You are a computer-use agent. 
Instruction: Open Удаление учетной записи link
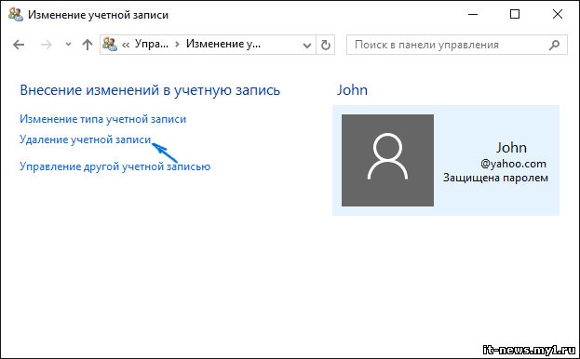click(85, 140)
